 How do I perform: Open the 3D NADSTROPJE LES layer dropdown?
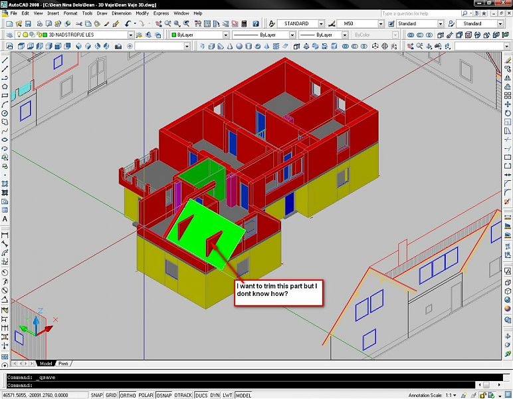[130, 35]
